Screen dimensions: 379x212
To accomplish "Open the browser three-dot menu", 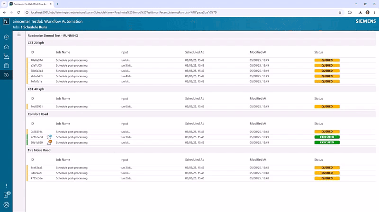I will click(x=375, y=12).
